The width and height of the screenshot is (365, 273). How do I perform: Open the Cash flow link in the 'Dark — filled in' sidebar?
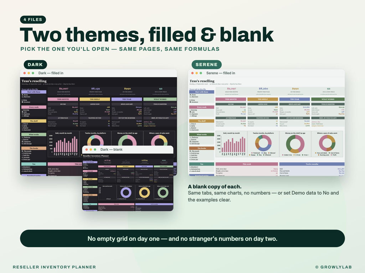point(26,155)
